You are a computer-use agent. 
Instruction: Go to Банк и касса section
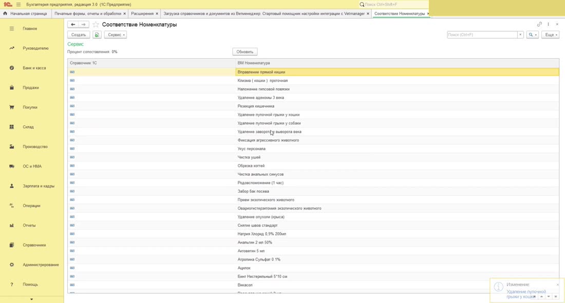[34, 68]
